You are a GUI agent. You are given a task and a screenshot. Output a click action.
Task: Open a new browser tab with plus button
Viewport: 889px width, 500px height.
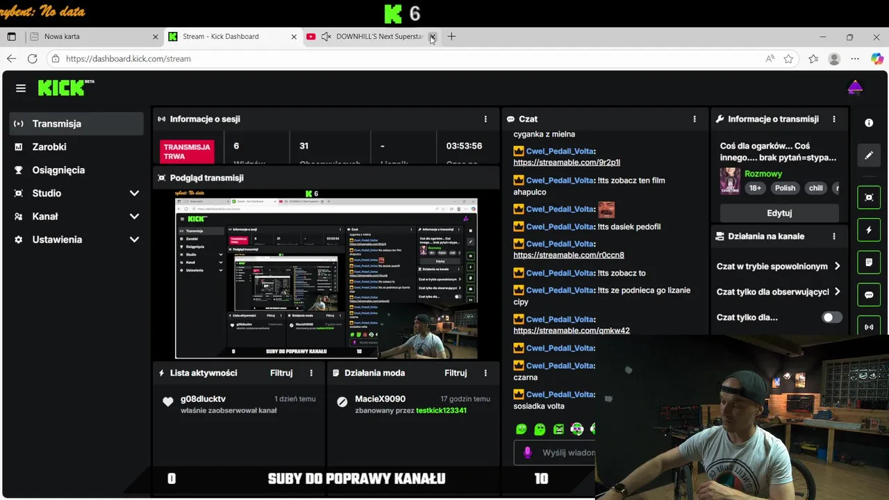click(x=451, y=37)
